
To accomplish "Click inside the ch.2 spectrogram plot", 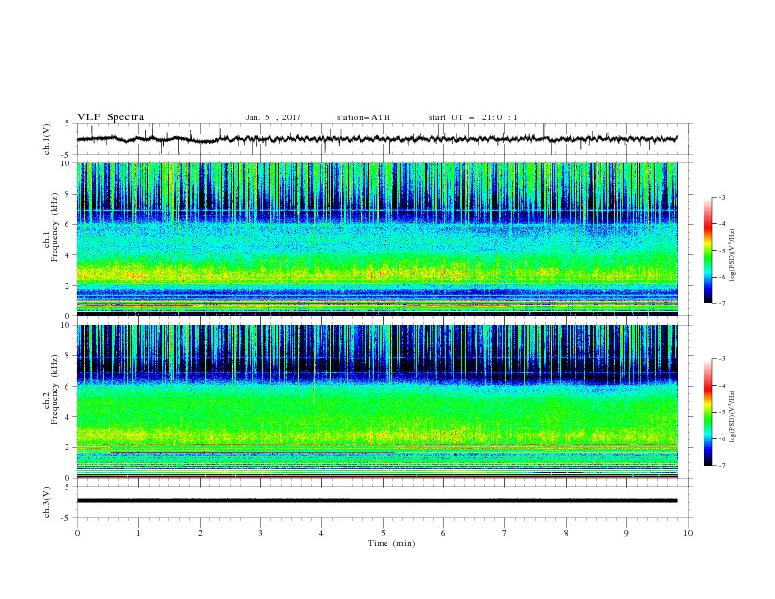I will pyautogui.click(x=377, y=401).
